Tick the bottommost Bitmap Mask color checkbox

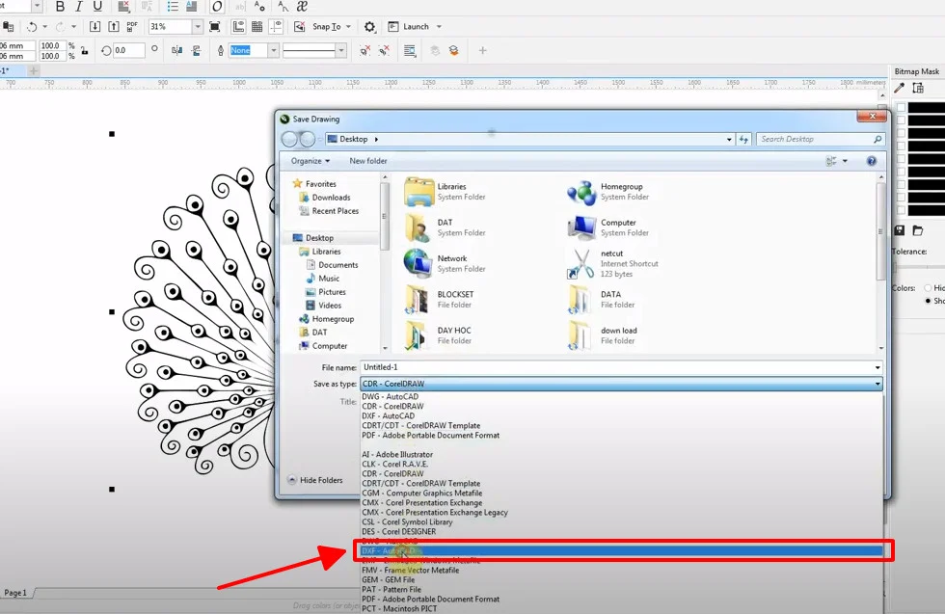pos(901,210)
